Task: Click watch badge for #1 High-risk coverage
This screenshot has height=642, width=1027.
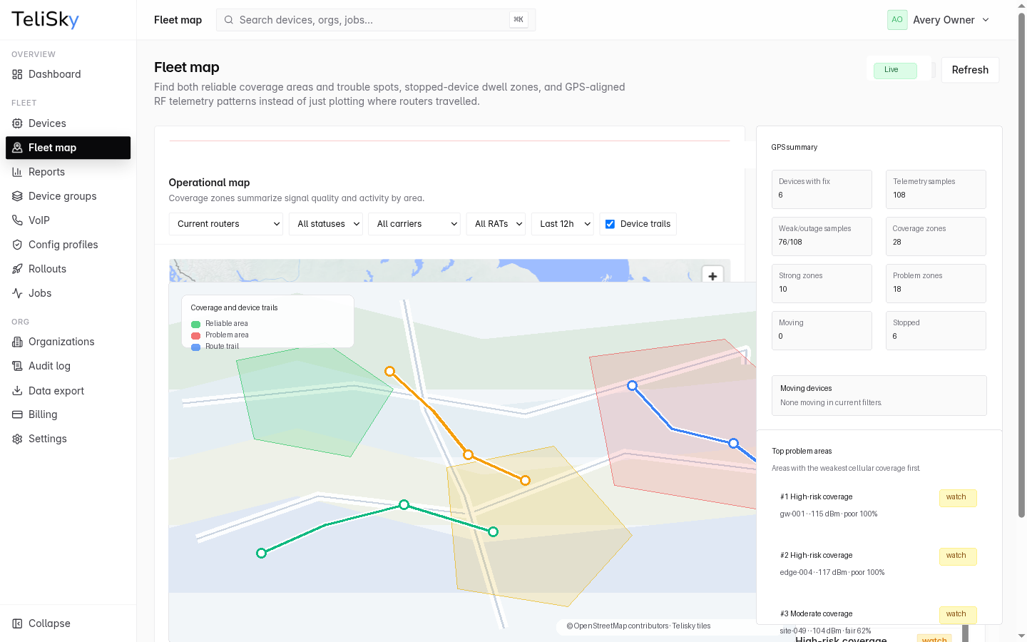Action: [957, 497]
